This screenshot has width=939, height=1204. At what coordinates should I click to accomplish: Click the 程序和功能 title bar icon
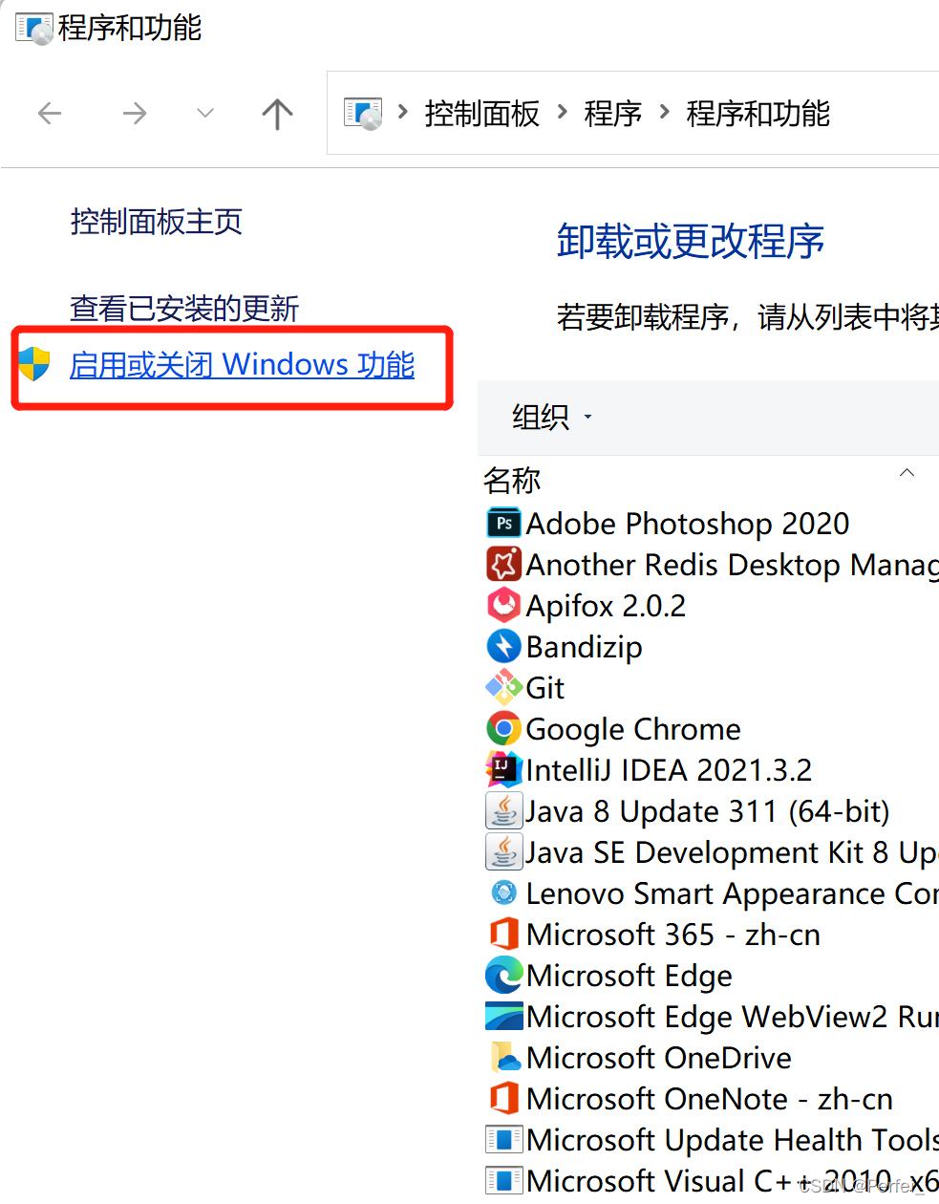coord(33,29)
